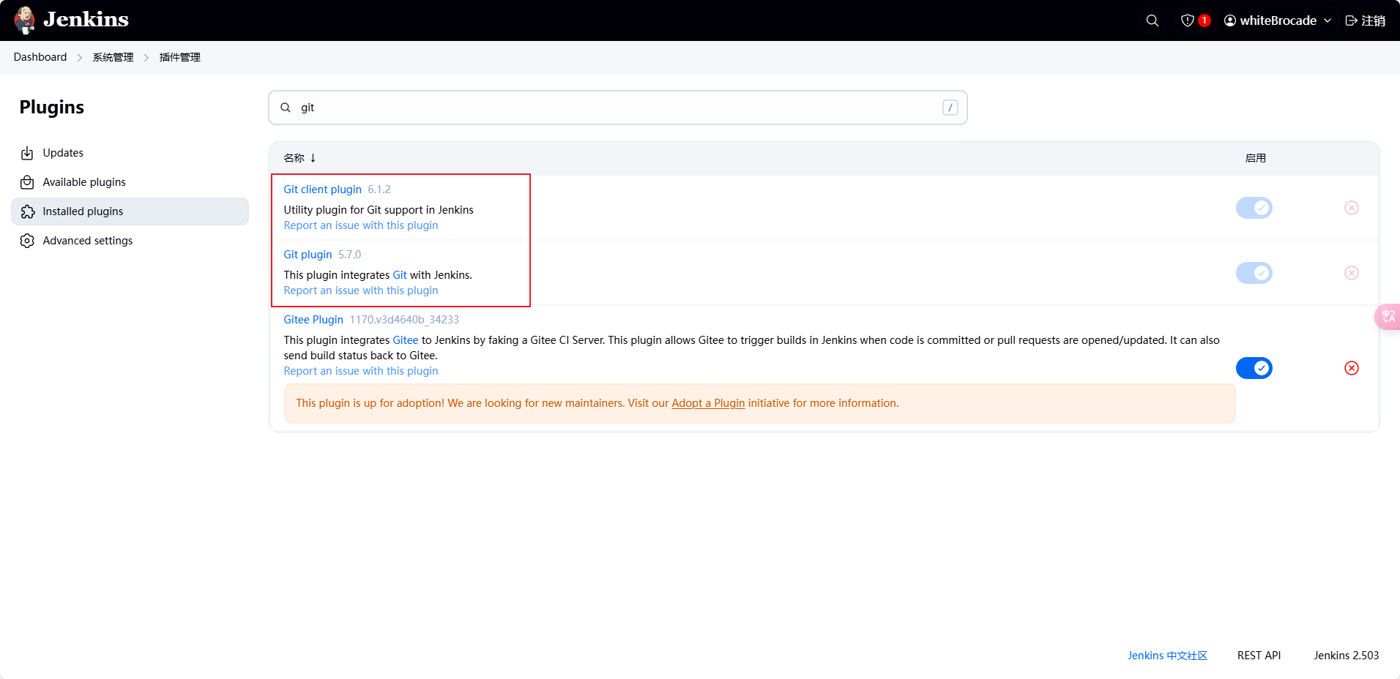Image resolution: width=1400 pixels, height=679 pixels.
Task: Open the Jenkins 中文社区 footer link
Action: tap(1167, 656)
